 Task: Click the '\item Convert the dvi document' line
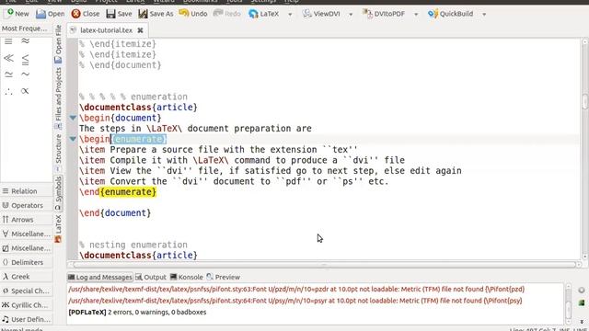(x=234, y=181)
